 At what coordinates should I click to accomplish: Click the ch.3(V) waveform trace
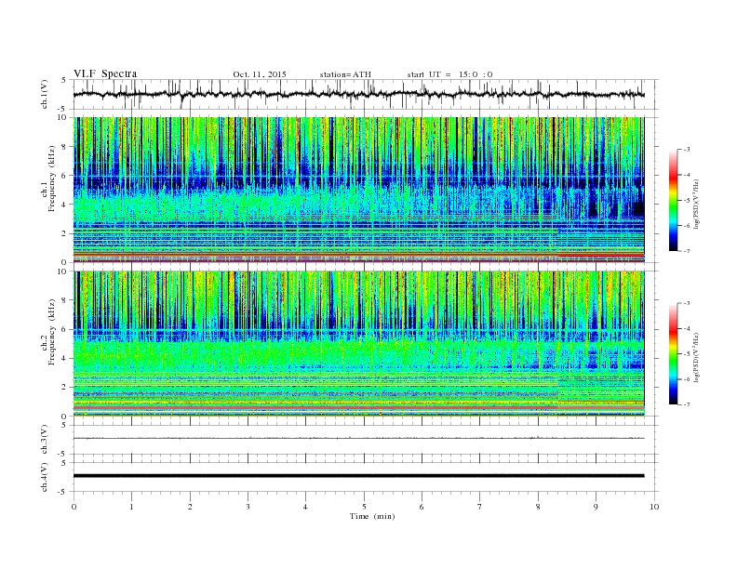point(359,438)
